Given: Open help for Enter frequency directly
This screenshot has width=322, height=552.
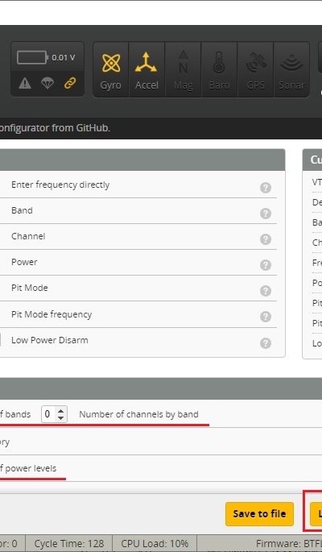Looking at the screenshot, I should [266, 188].
